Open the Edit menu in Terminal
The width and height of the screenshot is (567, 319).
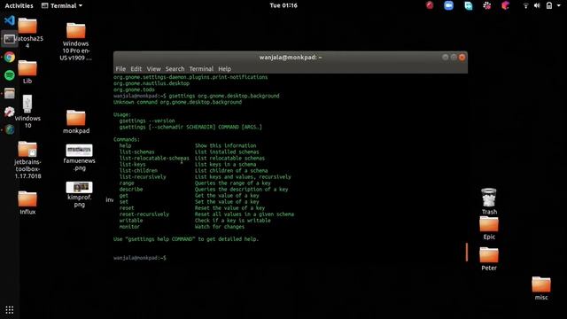click(x=136, y=69)
